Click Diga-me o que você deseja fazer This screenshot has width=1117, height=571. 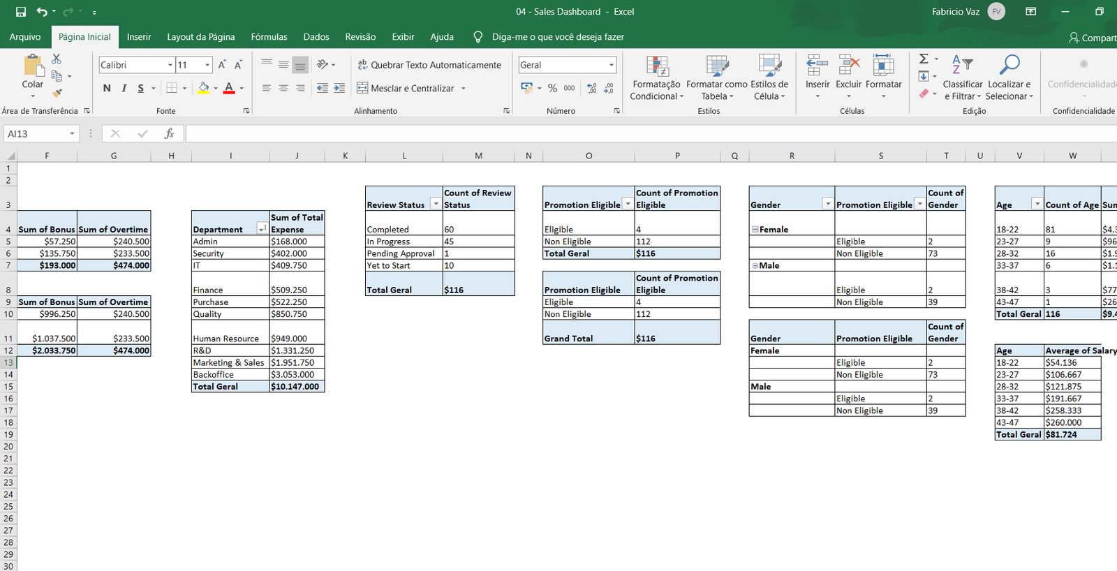[x=558, y=36]
